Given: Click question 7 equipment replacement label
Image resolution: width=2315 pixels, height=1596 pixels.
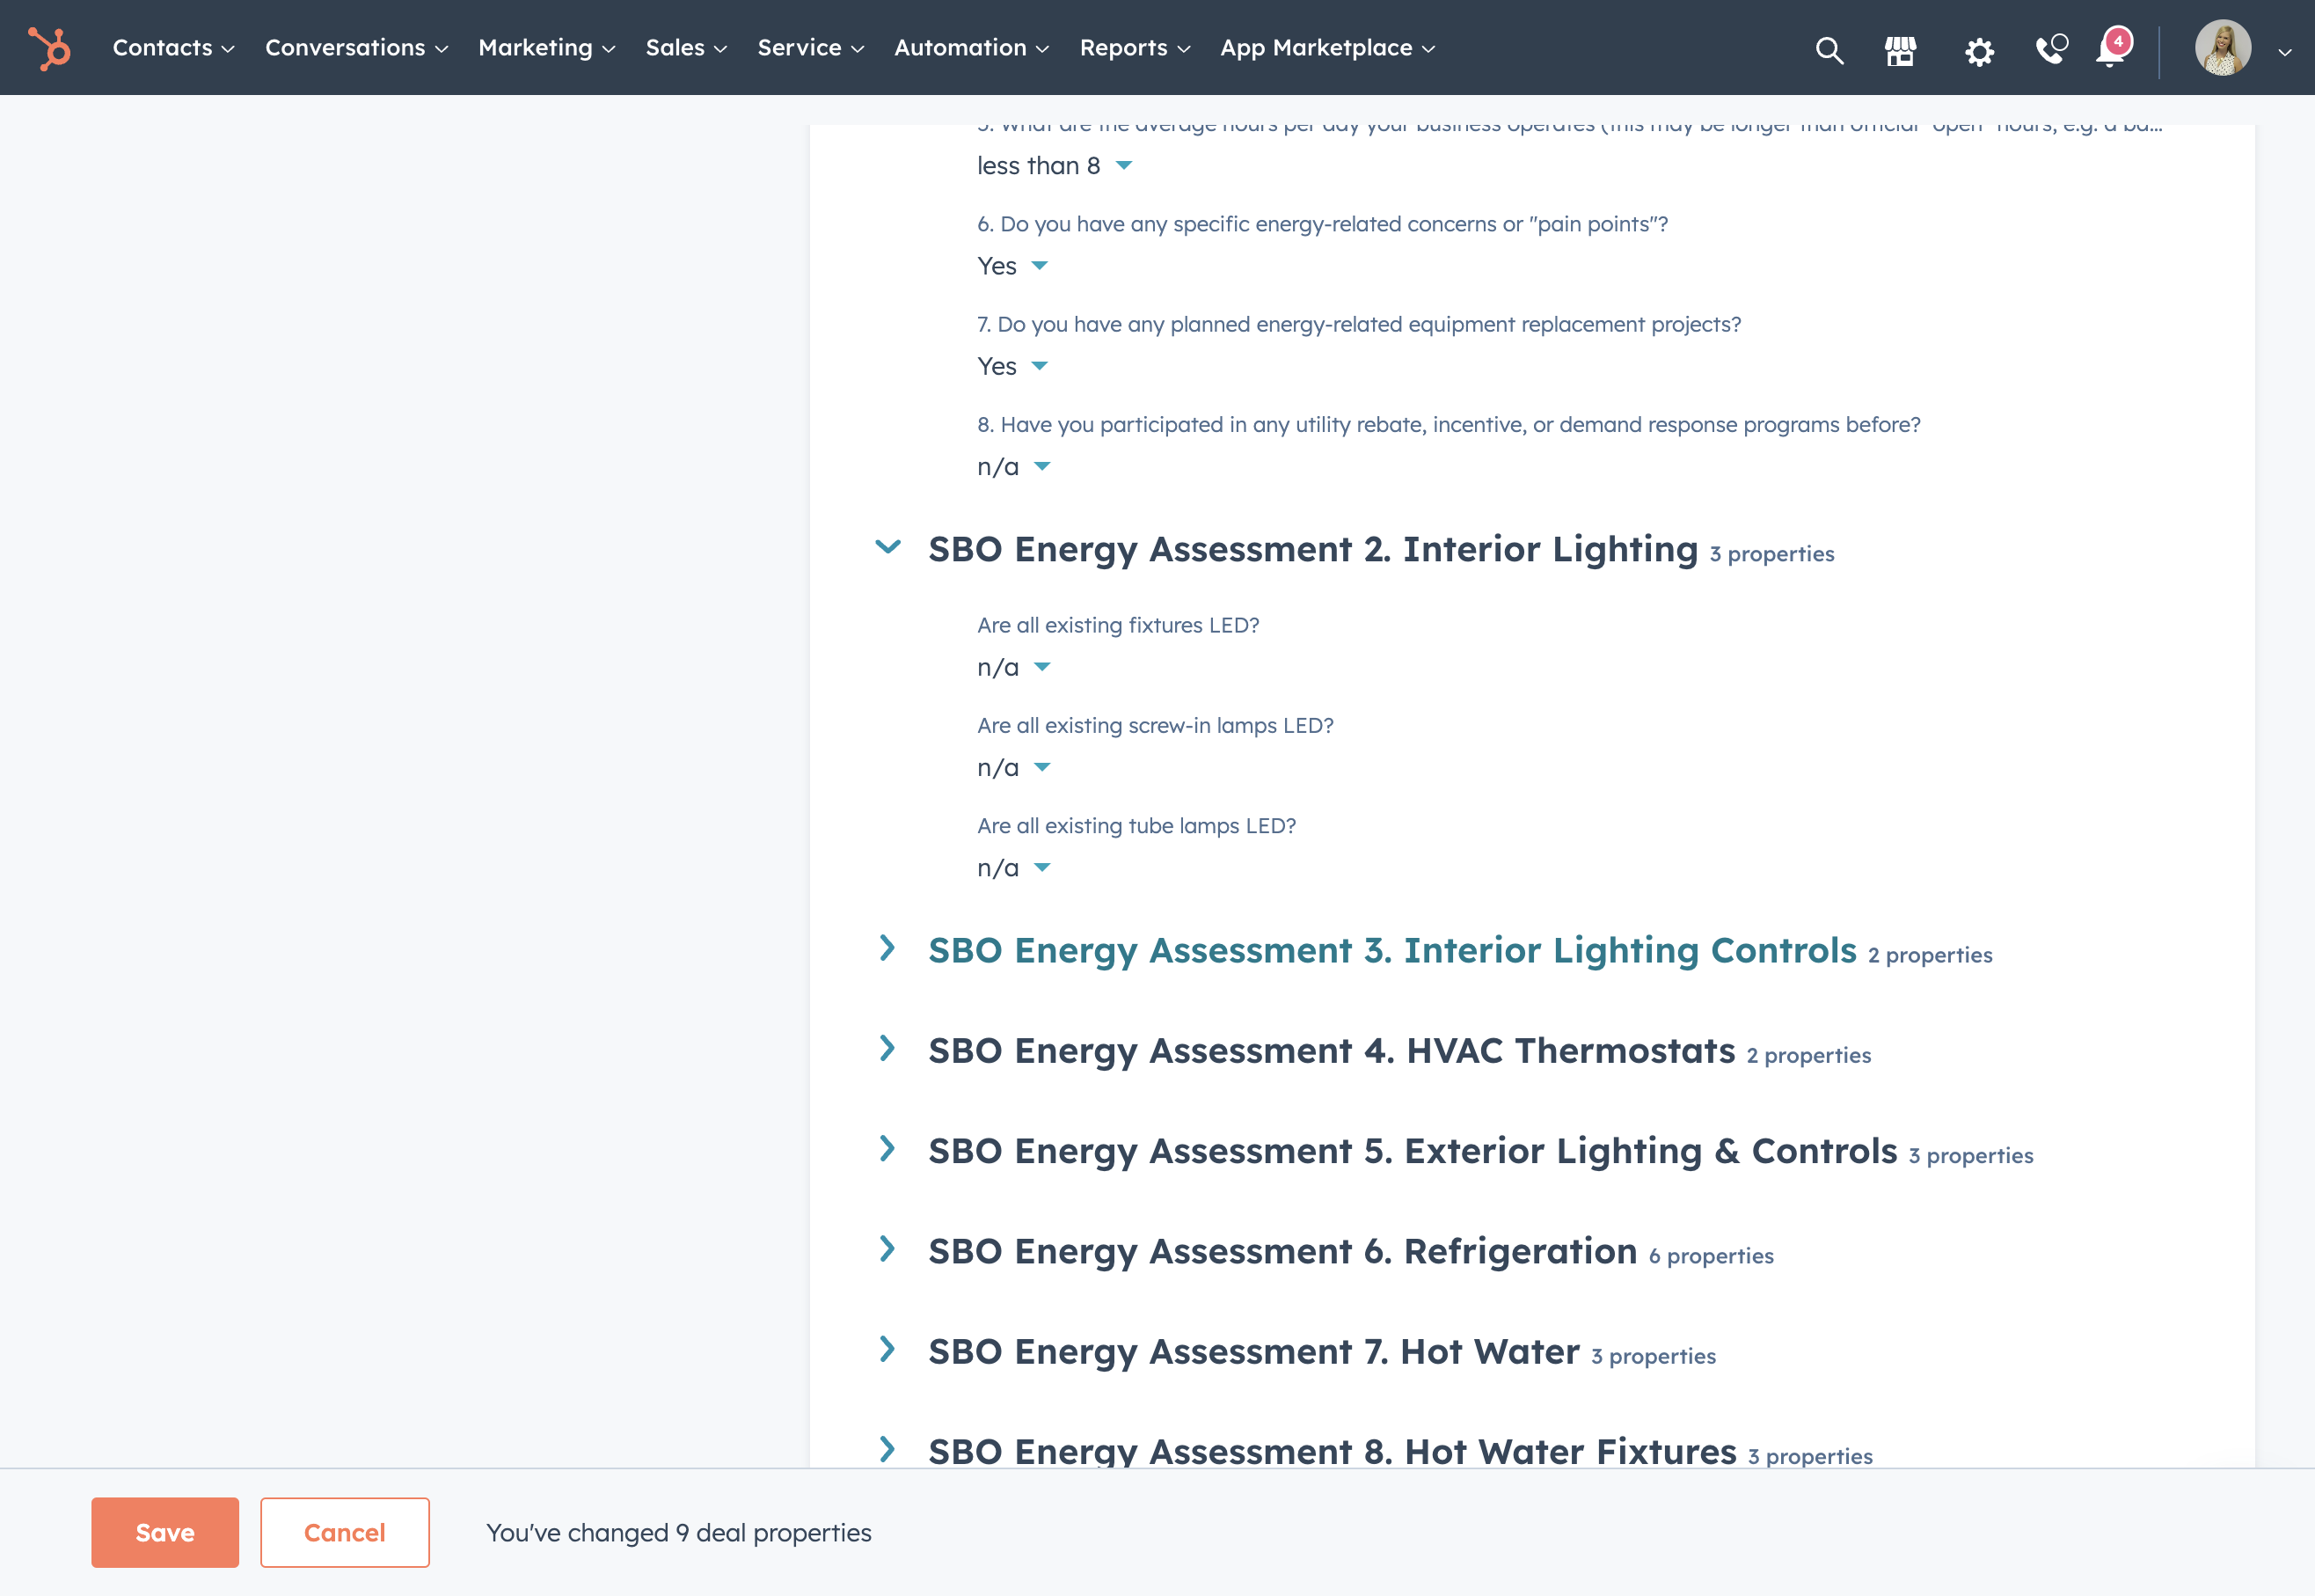Looking at the screenshot, I should (1360, 324).
